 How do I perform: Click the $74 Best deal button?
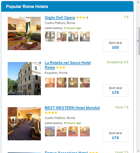click(116, 136)
